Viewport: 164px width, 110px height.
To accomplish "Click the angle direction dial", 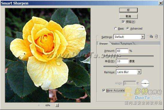I will click(x=145, y=83).
